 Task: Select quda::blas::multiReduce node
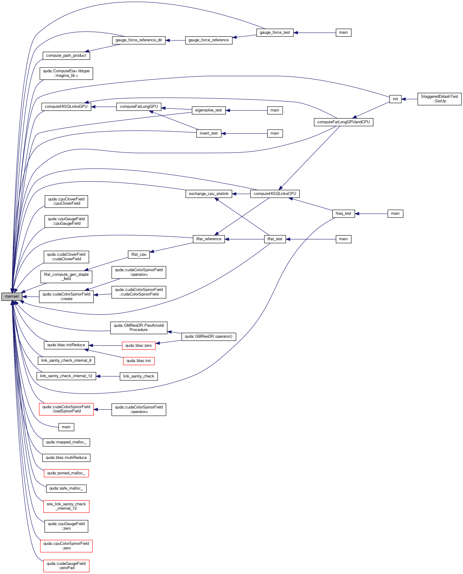click(x=66, y=458)
